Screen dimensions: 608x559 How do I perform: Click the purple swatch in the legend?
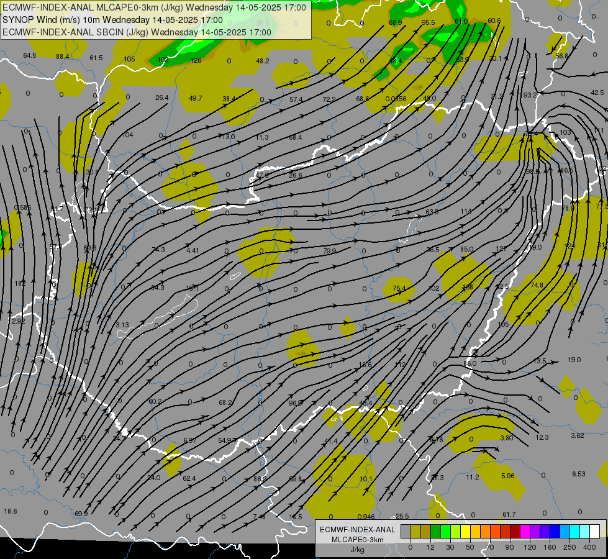(x=535, y=531)
